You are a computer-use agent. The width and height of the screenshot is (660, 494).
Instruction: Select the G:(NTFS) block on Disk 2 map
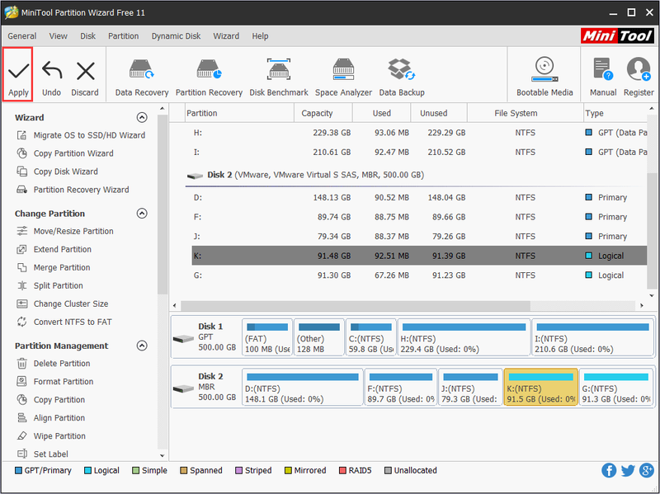click(616, 387)
